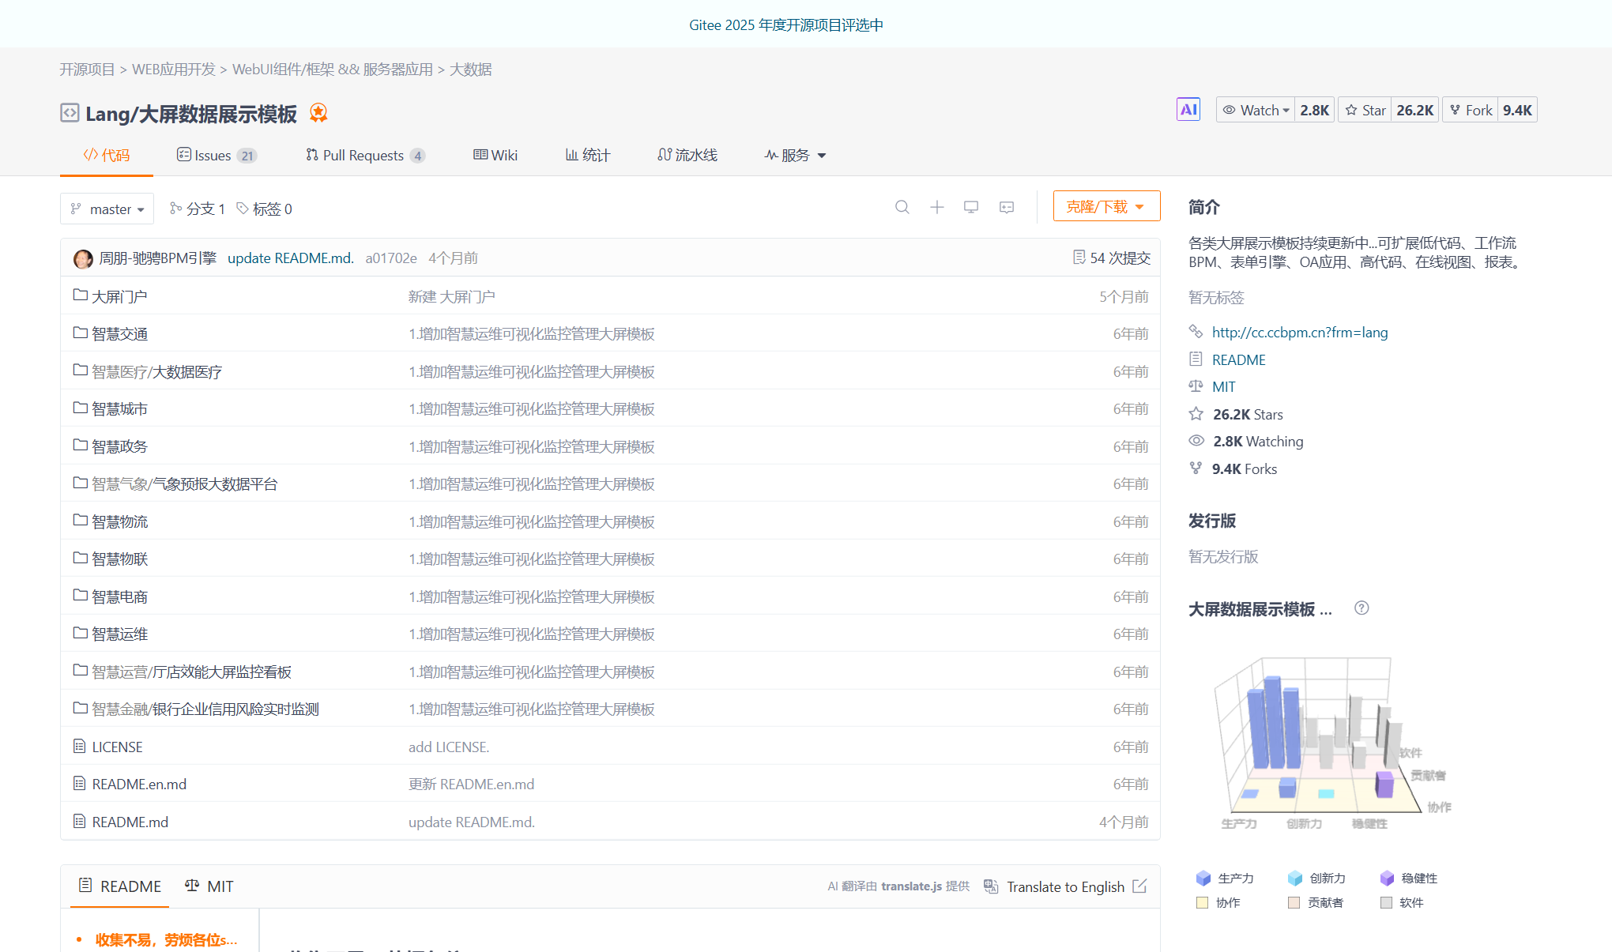The width and height of the screenshot is (1612, 952).
Task: Open the project homepage link cc.ccbpm.cn
Action: pos(1300,332)
